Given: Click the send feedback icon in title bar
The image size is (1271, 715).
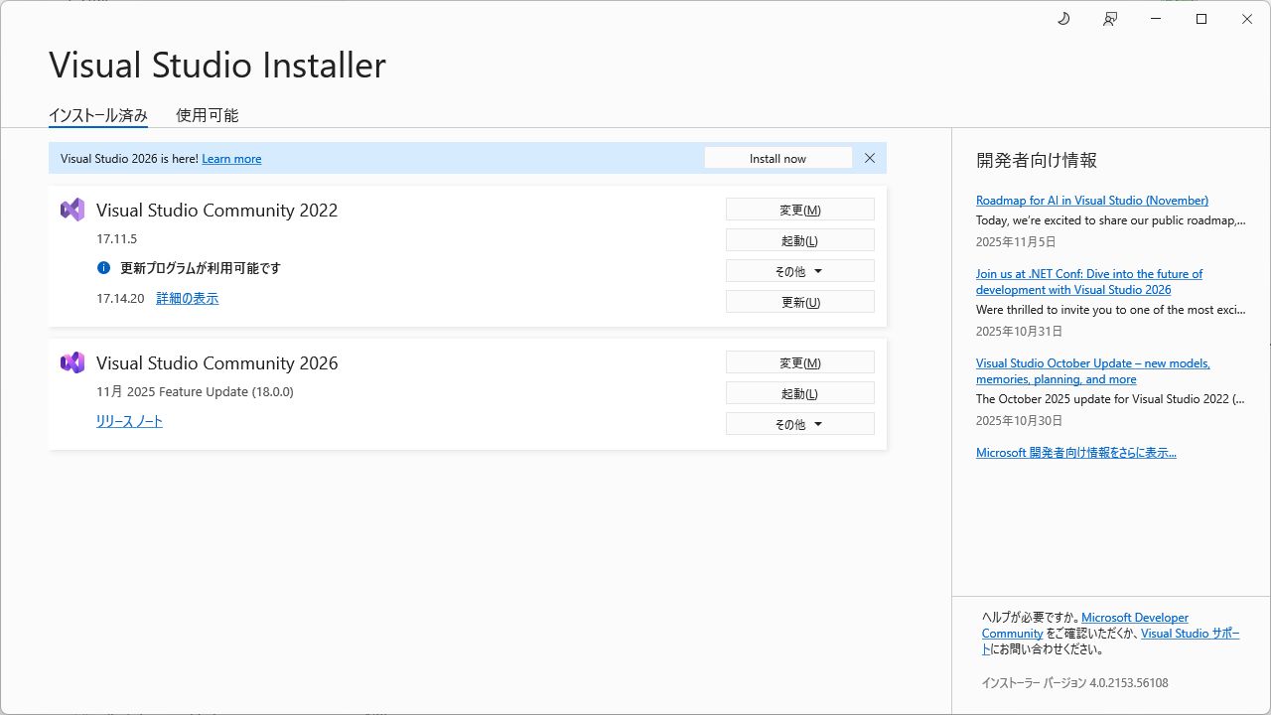Looking at the screenshot, I should coord(1110,19).
